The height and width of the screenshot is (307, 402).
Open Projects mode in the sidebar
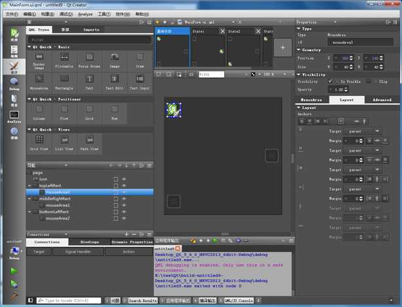(14, 100)
